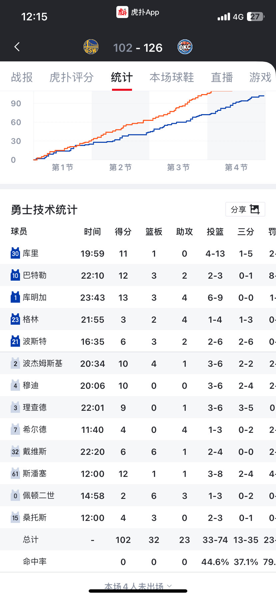Open player 波杰姆斯基's name link
The height and width of the screenshot is (598, 276).
43,363
